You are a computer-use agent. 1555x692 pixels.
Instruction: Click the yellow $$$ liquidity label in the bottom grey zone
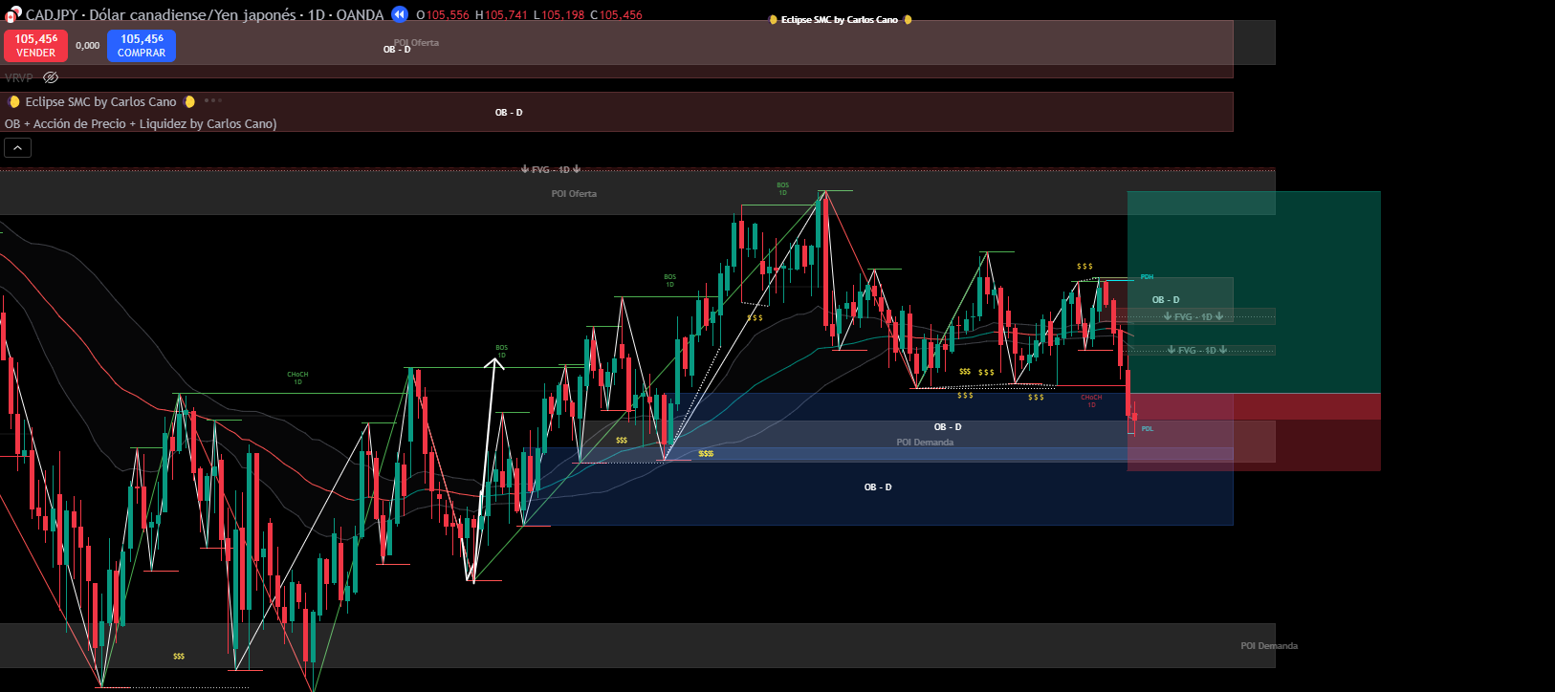point(179,657)
